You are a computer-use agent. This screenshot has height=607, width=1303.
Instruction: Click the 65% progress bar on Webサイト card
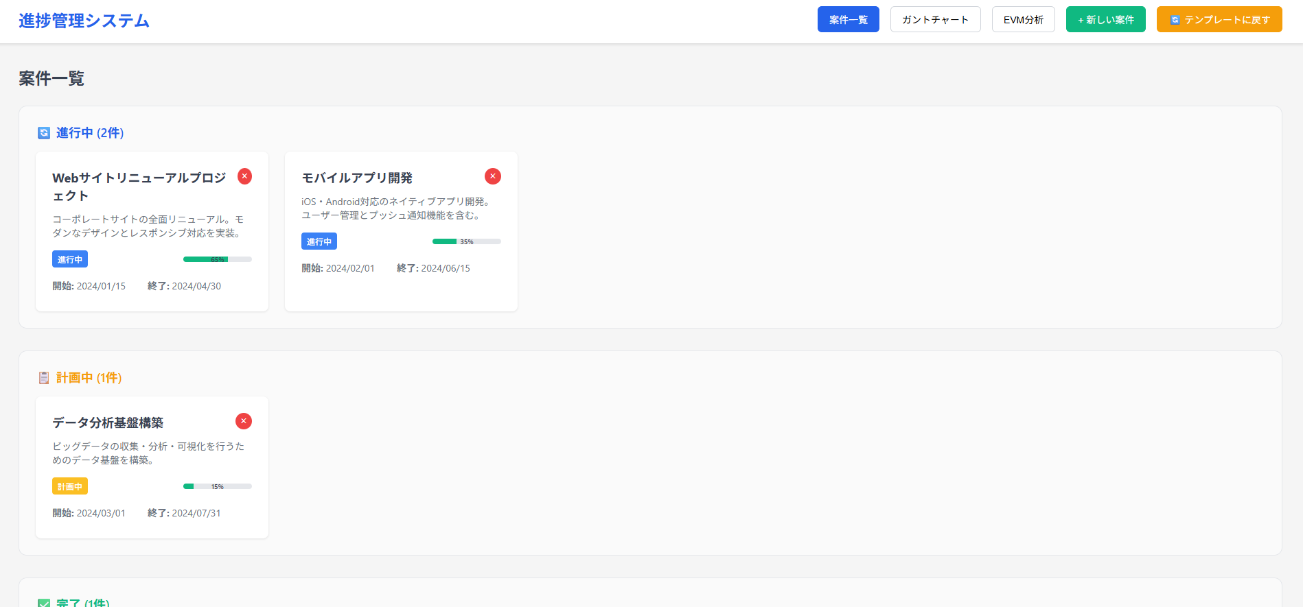[x=217, y=259]
